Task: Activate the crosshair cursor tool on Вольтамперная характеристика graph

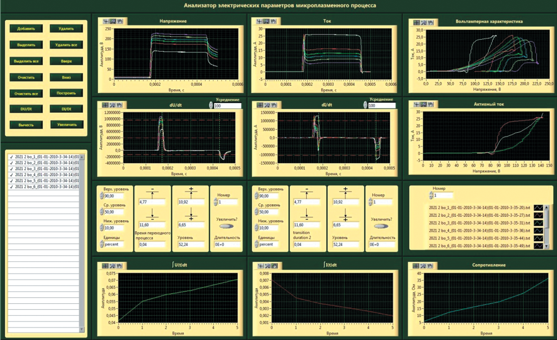Action: (416, 22)
